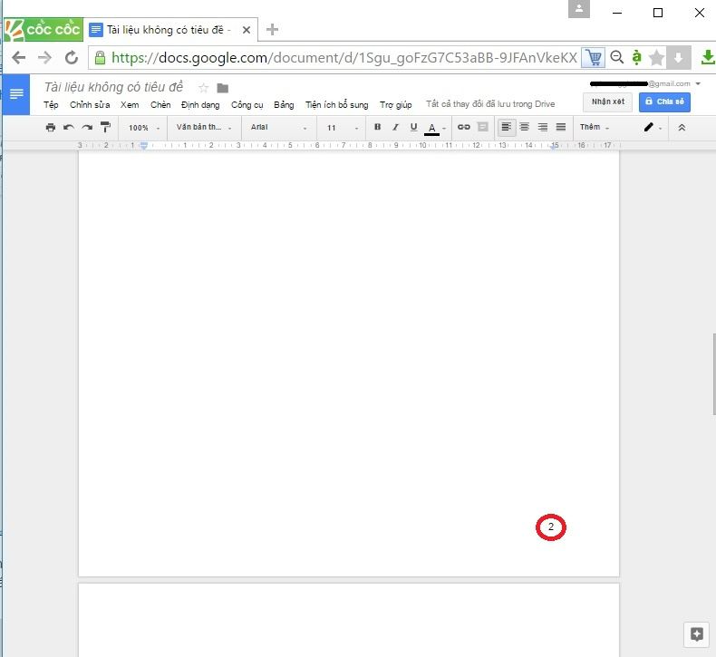Move document using the folder icon

pos(222,88)
